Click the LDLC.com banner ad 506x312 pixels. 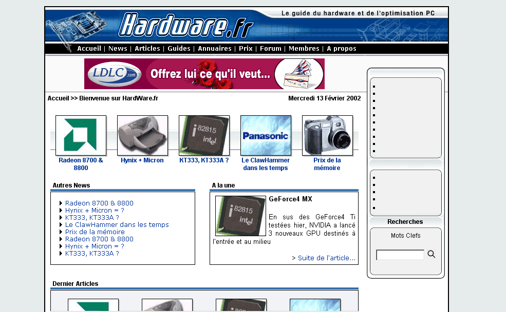pyautogui.click(x=204, y=74)
